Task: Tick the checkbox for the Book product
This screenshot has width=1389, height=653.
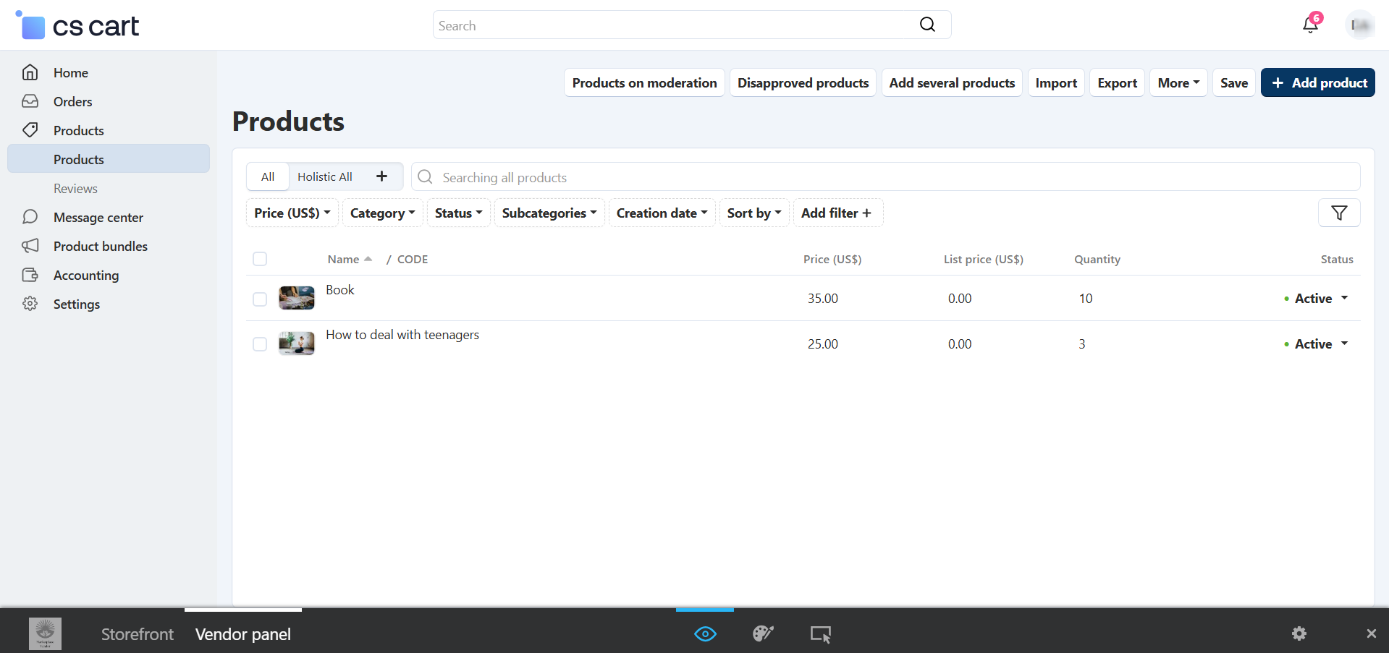Action: tap(260, 299)
